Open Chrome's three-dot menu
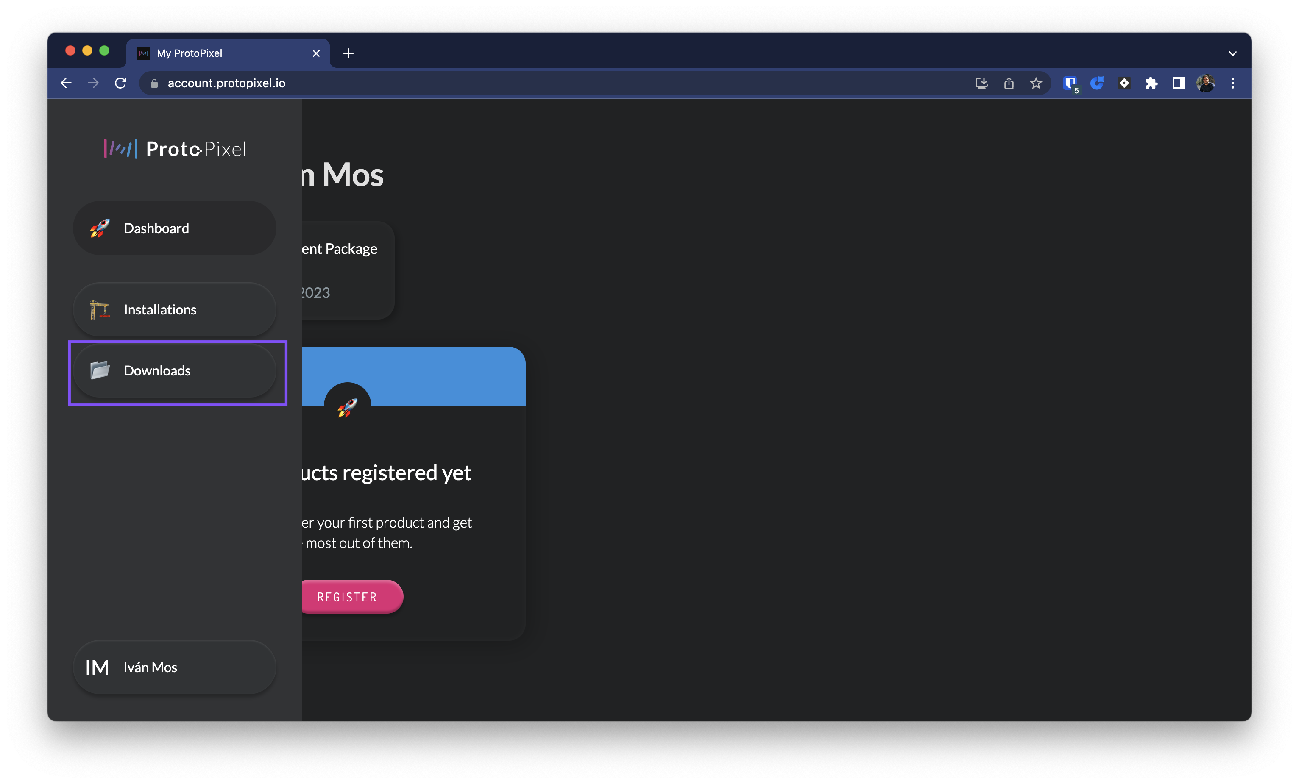Screen dimensions: 1299x784 [1233, 83]
